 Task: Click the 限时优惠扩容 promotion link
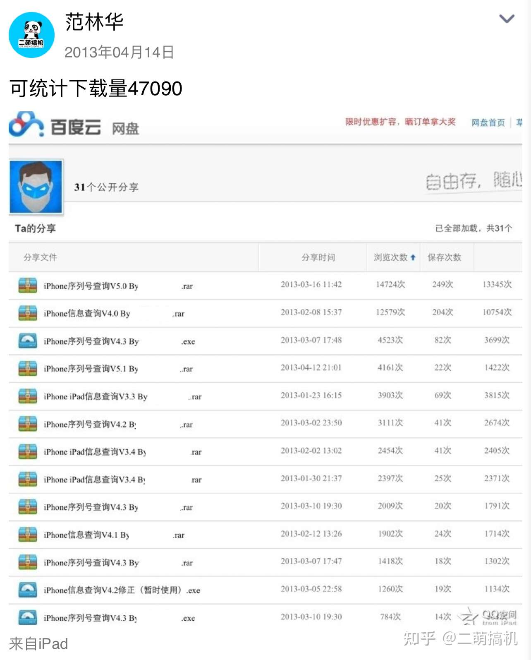tap(400, 122)
